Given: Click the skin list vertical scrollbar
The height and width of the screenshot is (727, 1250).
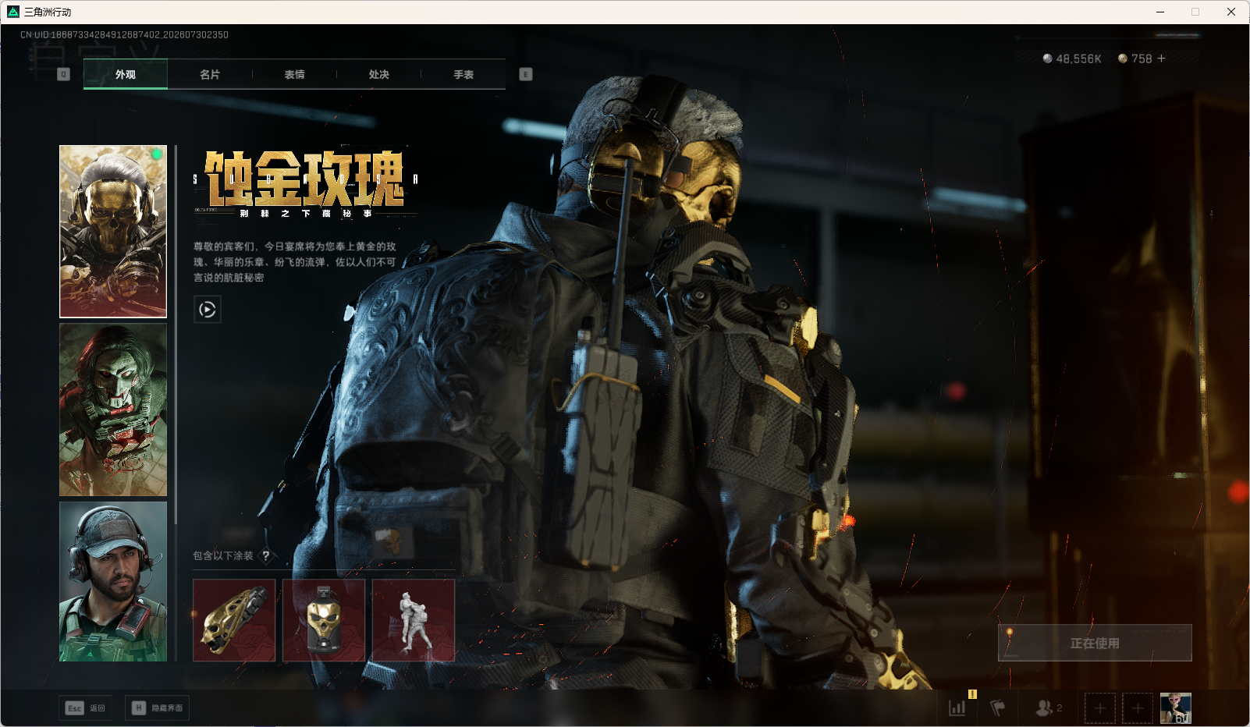Looking at the screenshot, I should [176, 335].
